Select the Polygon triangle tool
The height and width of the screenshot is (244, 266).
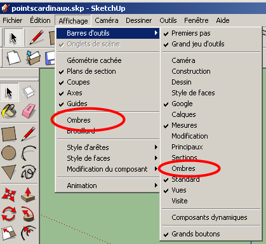tap(9, 172)
